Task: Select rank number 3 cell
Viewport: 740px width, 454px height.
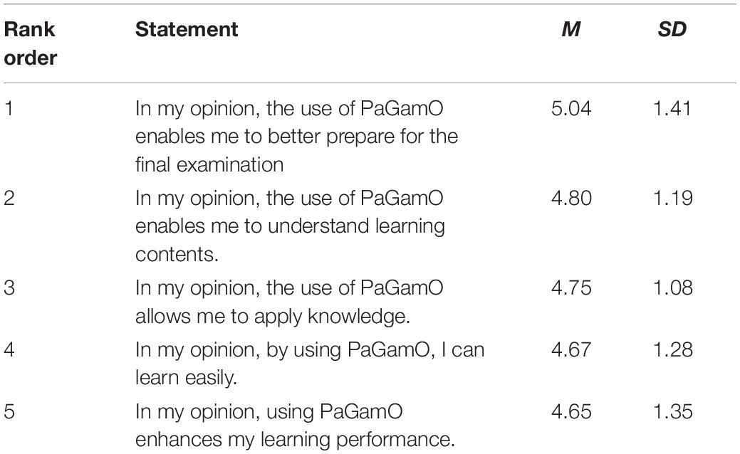Action: [x=9, y=287]
